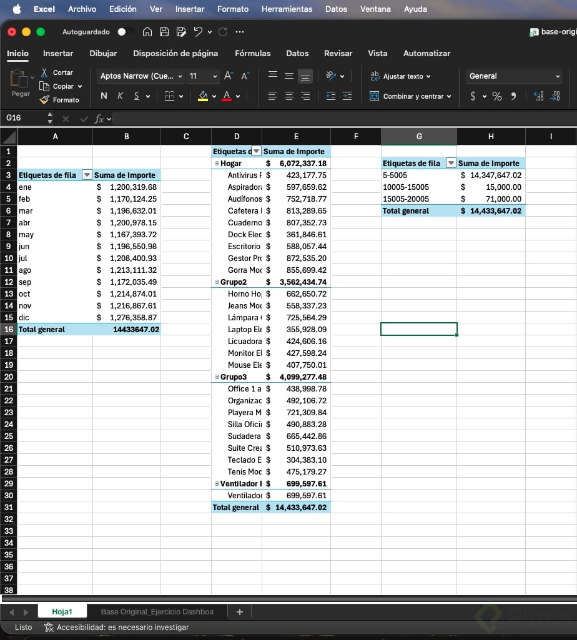Toggle the Autoguardado switch
The height and width of the screenshot is (640, 577).
click(125, 32)
